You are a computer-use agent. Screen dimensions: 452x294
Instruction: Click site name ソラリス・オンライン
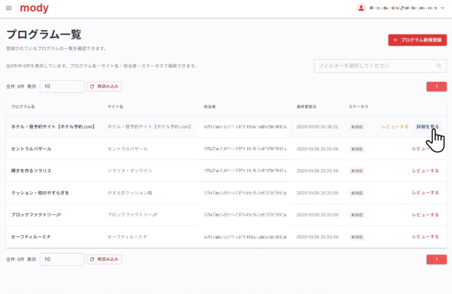130,171
